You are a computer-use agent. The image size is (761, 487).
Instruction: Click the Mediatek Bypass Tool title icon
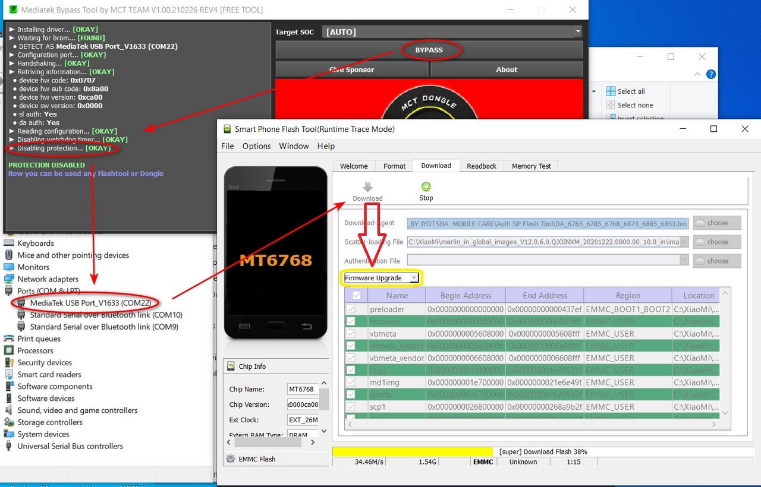pyautogui.click(x=12, y=10)
